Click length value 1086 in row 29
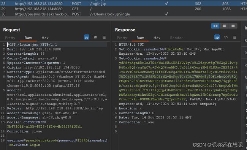The width and height of the screenshot is (247, 150). point(226,9)
